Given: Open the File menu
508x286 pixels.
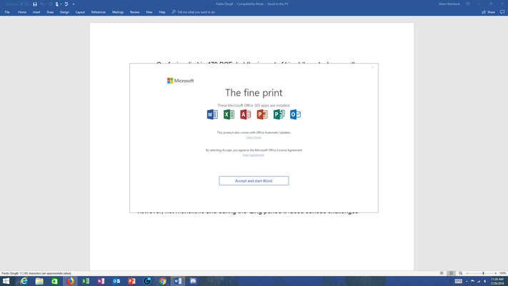Looking at the screenshot, I should point(7,12).
